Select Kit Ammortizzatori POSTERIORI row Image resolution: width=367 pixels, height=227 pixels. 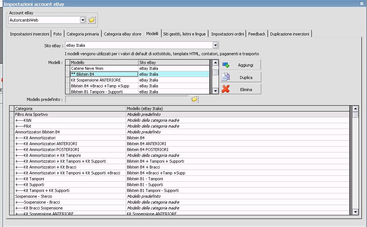[179, 150]
